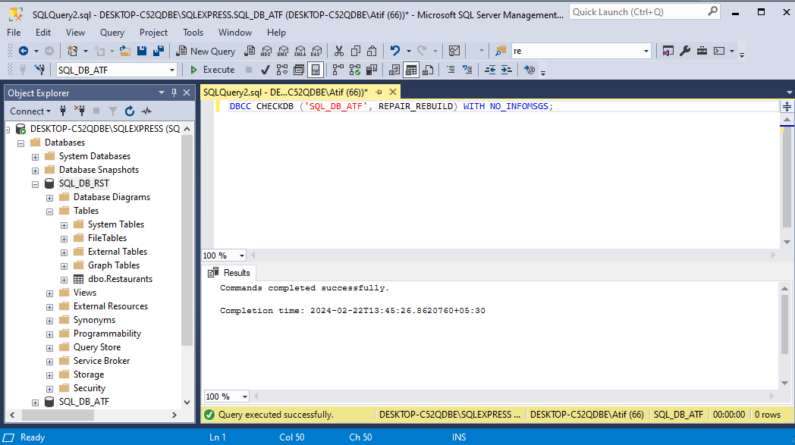This screenshot has width=795, height=445.
Task: Open the Tools menu
Action: pos(193,33)
